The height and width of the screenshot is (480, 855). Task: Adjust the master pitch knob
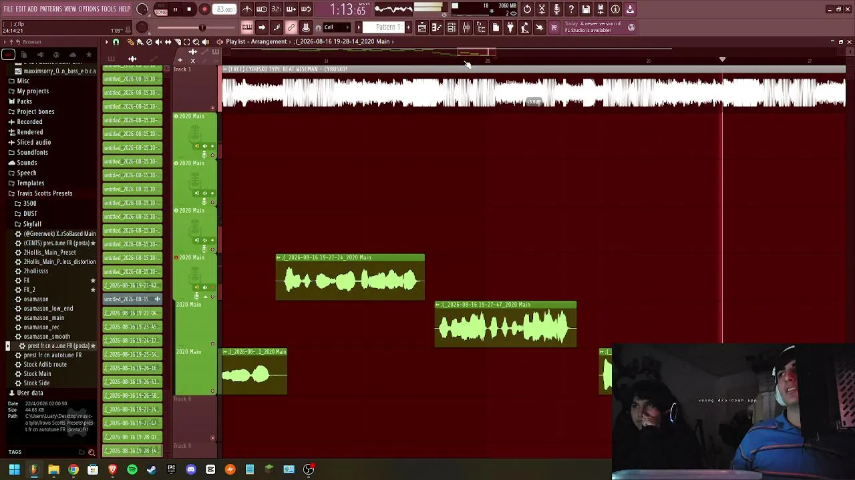tap(142, 27)
